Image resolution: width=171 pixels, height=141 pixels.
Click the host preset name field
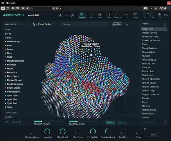(43, 8)
